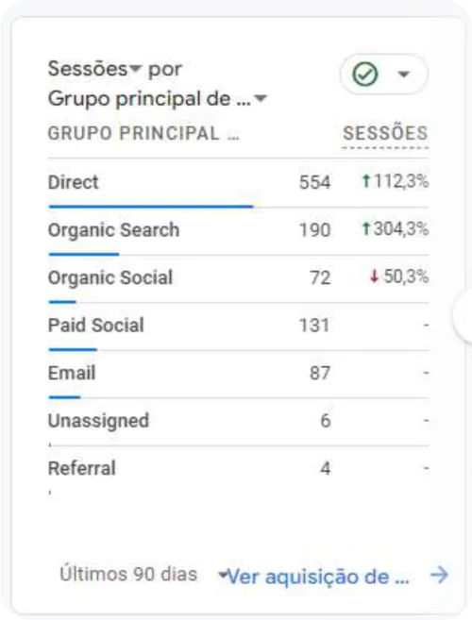Click the blue right arrow icon

[439, 575]
